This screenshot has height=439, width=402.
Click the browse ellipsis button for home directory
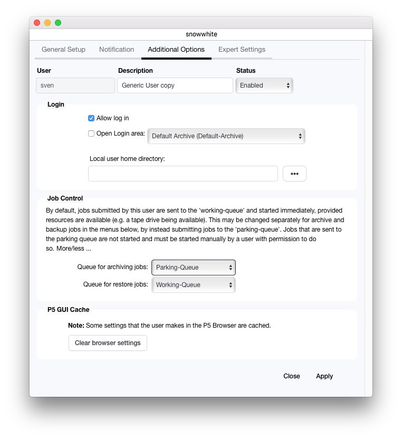click(294, 174)
